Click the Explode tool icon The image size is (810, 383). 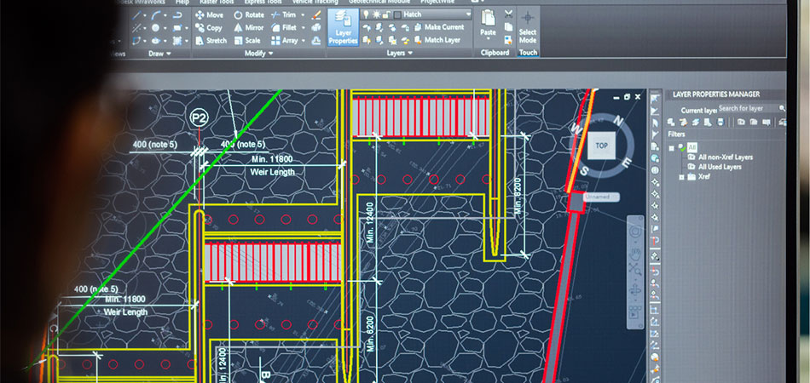point(316,28)
